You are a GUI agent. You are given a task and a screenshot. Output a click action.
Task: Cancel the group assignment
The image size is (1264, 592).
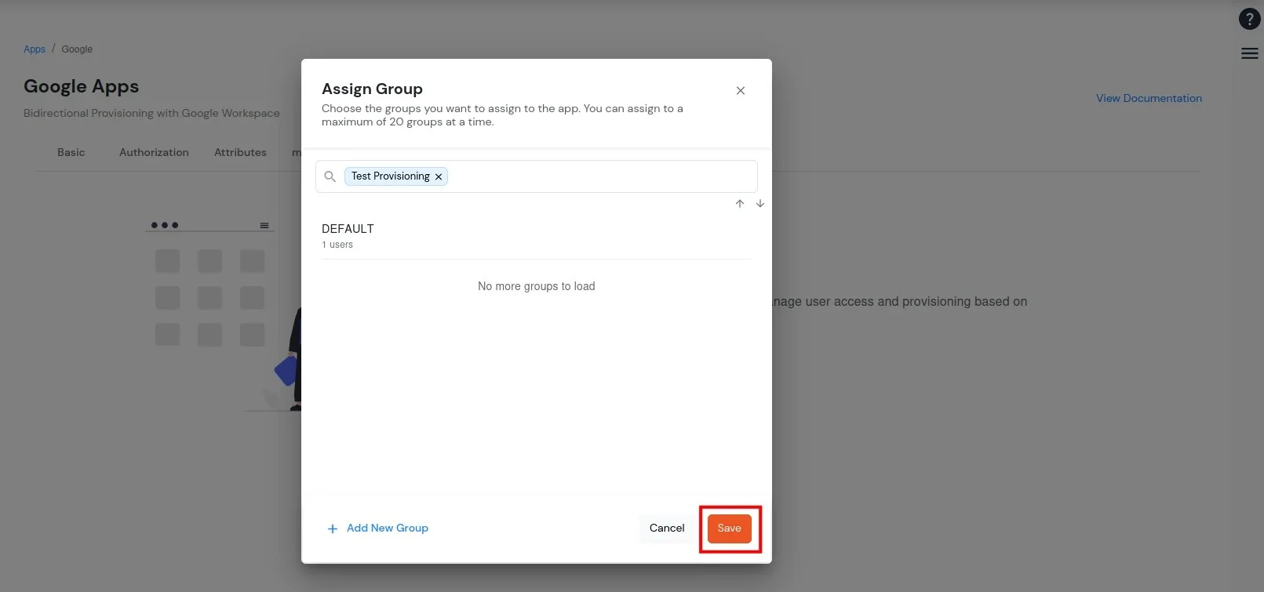[x=667, y=528]
